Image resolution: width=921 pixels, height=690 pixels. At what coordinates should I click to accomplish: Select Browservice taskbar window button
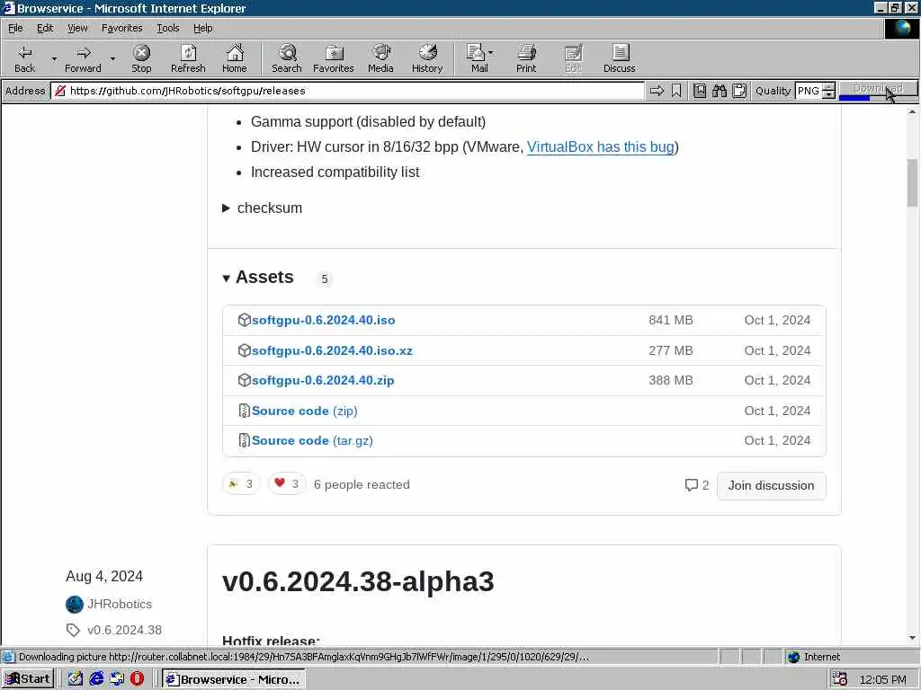pyautogui.click(x=233, y=679)
